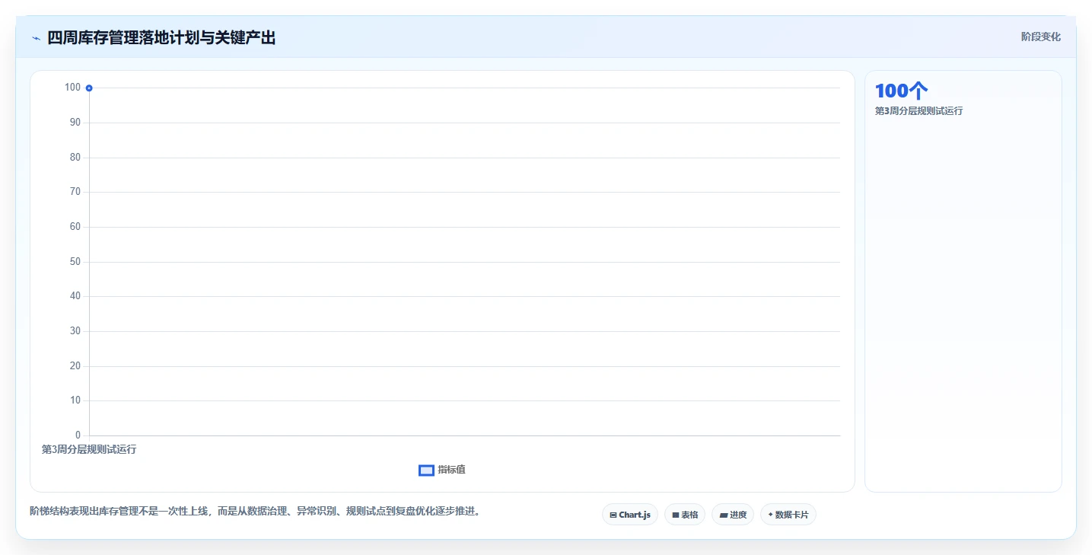Select the 数据卡片 tag chip
The height and width of the screenshot is (555, 1092).
click(x=788, y=515)
